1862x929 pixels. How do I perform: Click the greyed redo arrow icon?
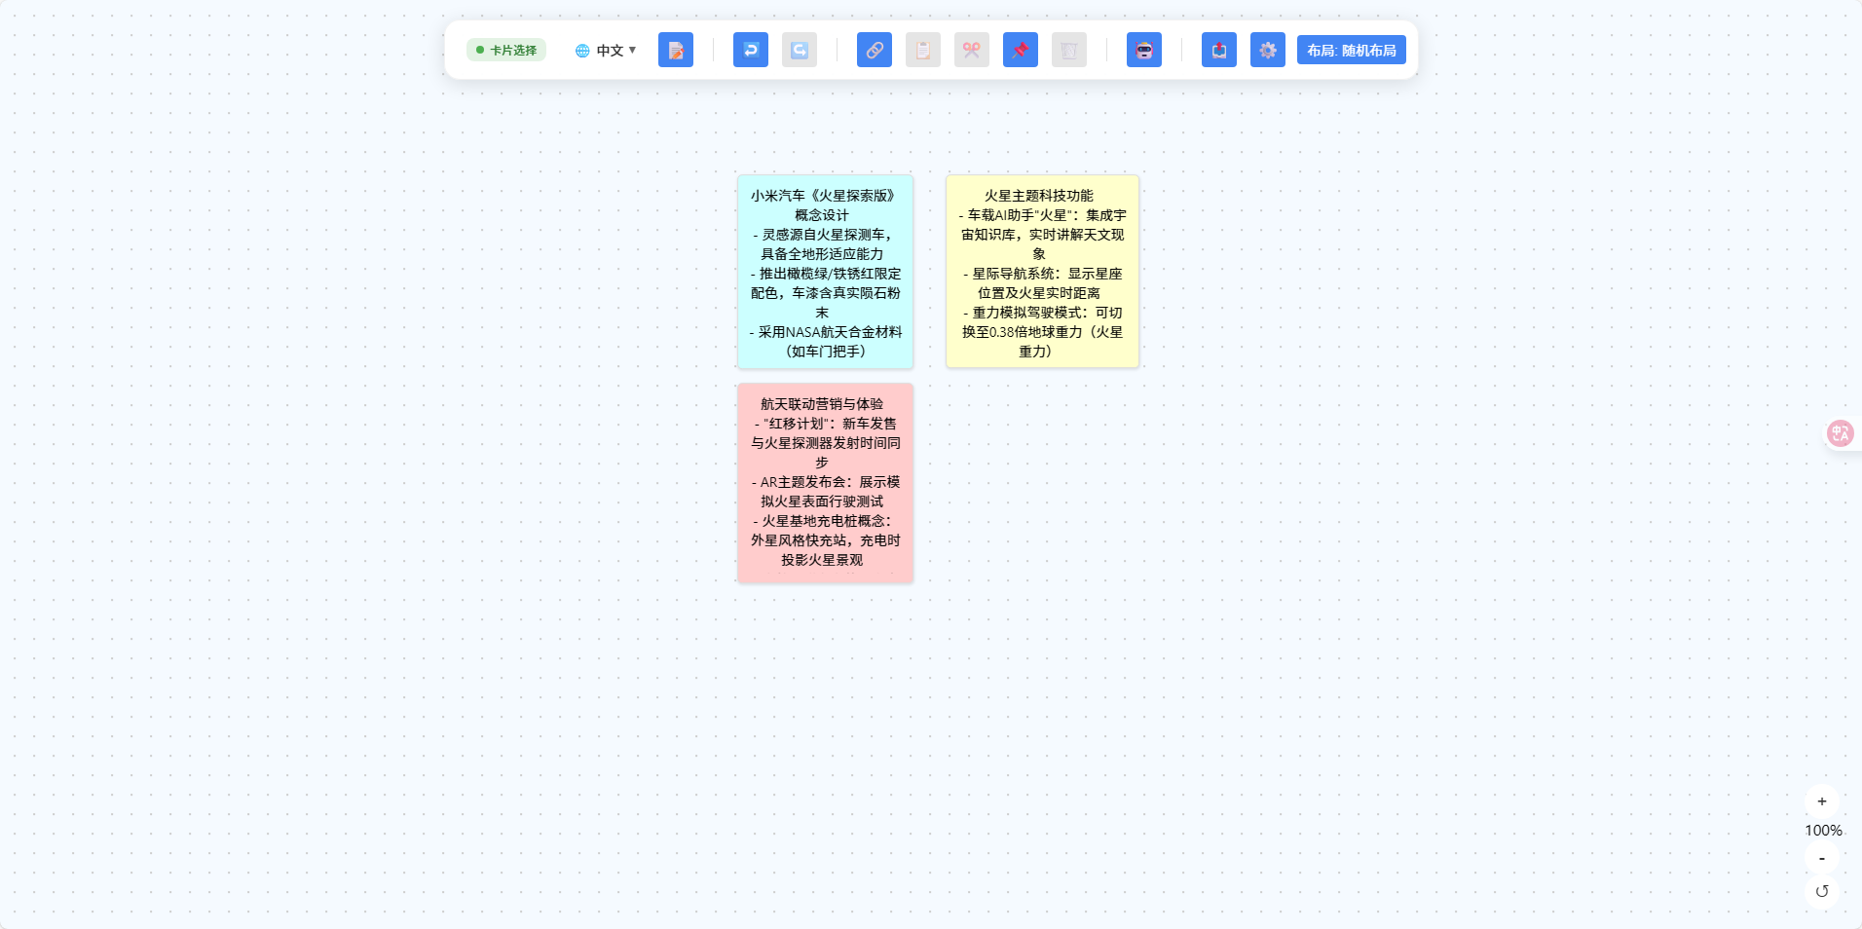pyautogui.click(x=800, y=50)
